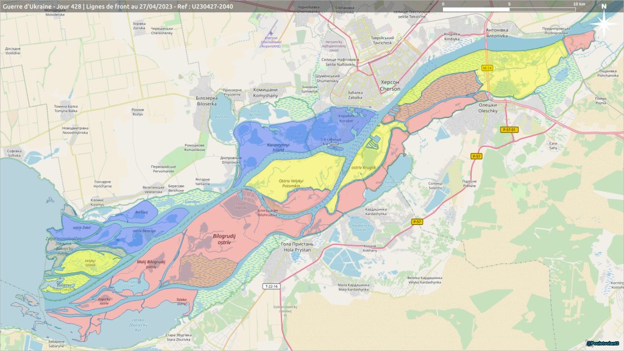Click the P-57 shield near Kardashynka
The width and height of the screenshot is (624, 351).
pos(417,222)
